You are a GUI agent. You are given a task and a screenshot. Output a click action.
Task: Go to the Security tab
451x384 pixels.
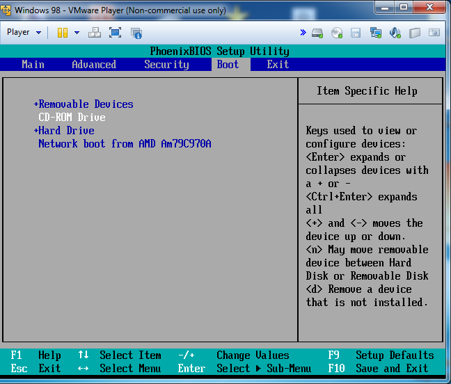pos(166,64)
